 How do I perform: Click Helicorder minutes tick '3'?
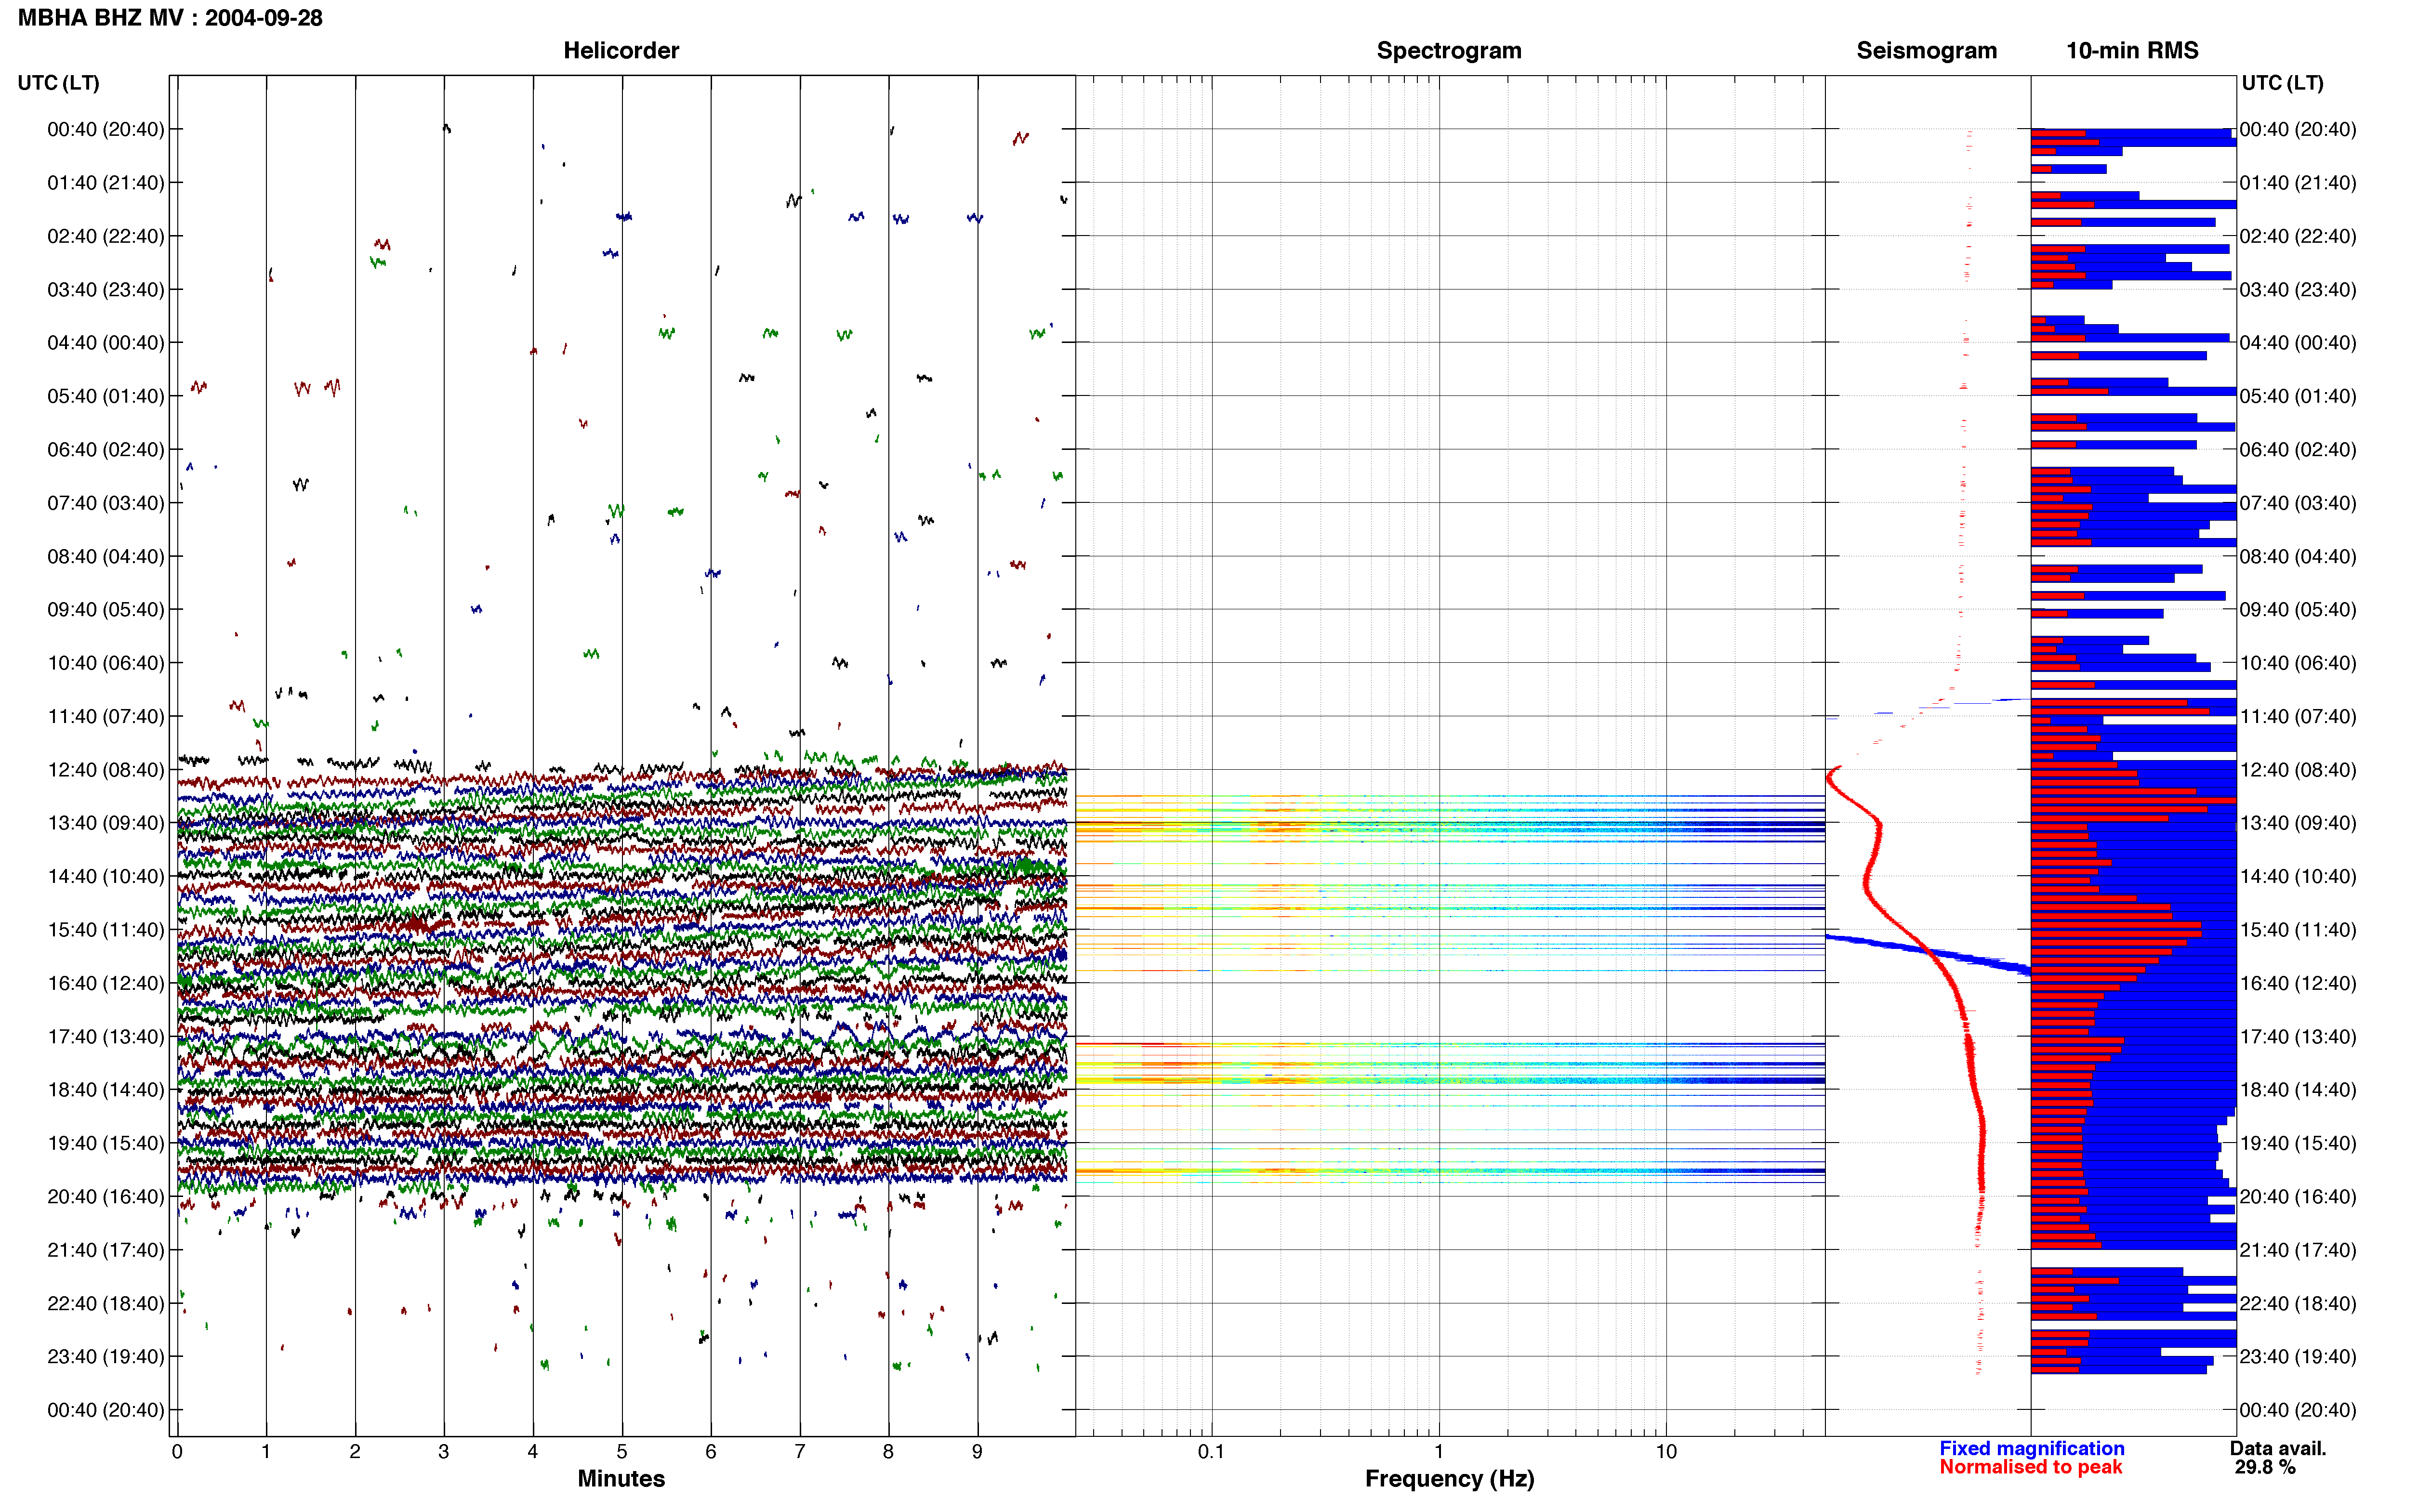coord(444,1451)
